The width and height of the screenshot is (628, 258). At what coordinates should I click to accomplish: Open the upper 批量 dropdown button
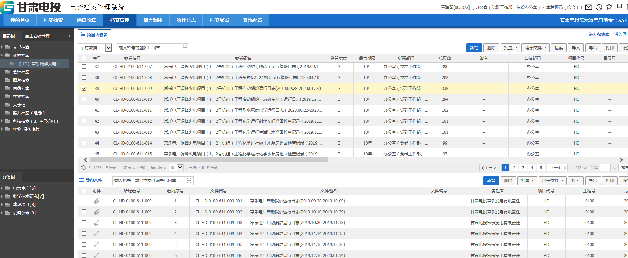point(510,48)
